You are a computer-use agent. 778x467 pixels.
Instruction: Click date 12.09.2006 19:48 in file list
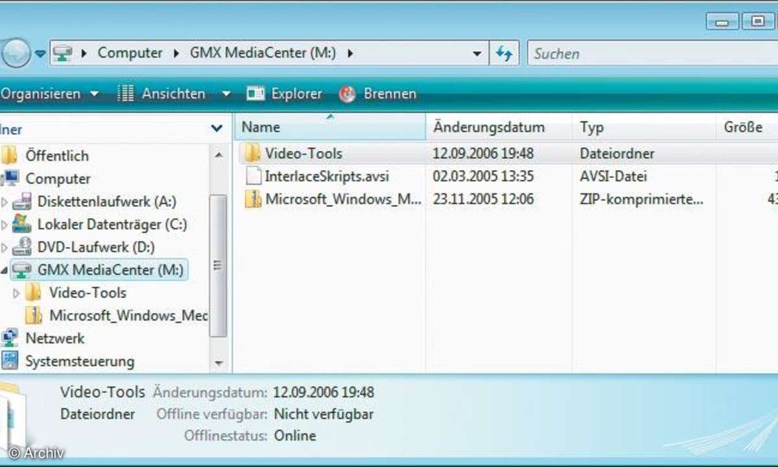coord(483,154)
